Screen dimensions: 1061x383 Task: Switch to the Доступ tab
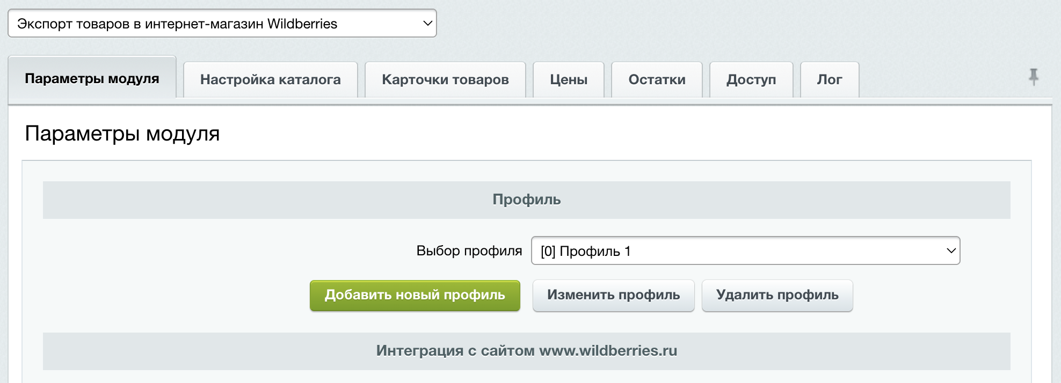coord(751,80)
